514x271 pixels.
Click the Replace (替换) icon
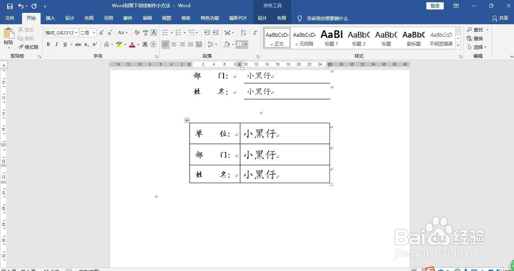coord(469,38)
